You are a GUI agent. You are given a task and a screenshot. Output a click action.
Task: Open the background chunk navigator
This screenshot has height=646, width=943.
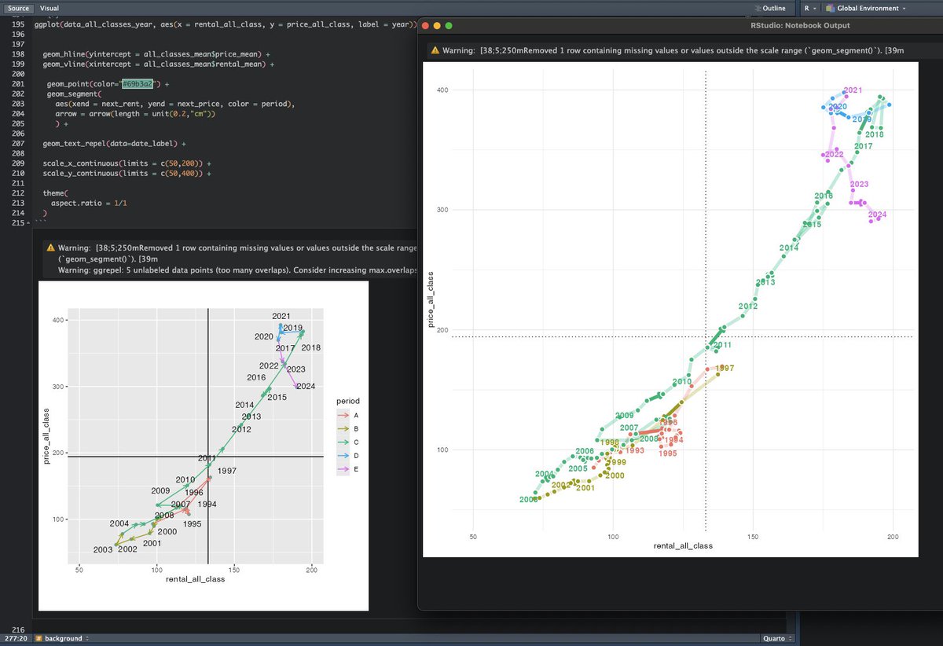(66, 638)
